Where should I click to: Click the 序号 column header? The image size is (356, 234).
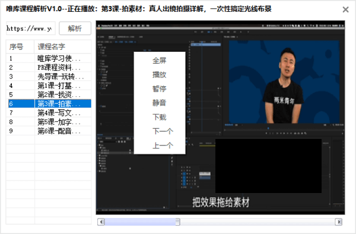point(20,46)
